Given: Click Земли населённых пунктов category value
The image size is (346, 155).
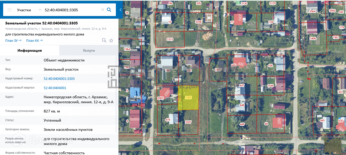Looking at the screenshot, I should pos(68,130).
